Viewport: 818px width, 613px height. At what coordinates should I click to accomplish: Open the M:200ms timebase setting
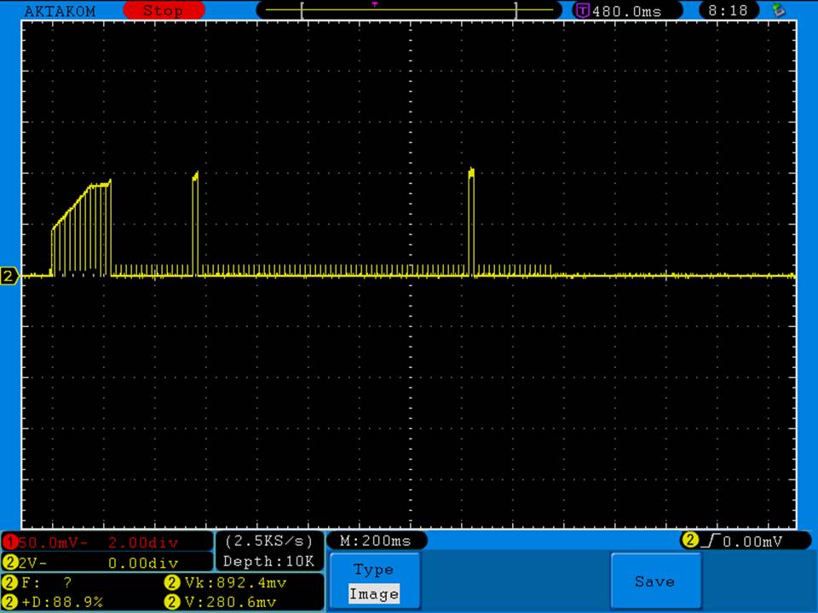pyautogui.click(x=375, y=541)
